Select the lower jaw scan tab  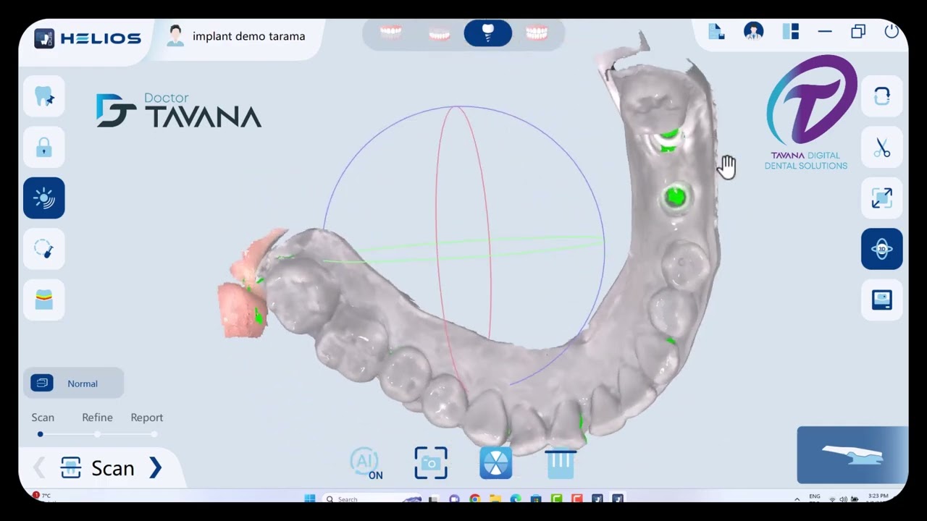(x=440, y=33)
